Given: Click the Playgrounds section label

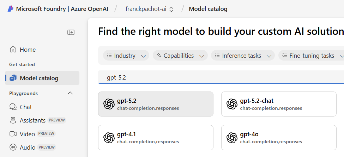Looking at the screenshot, I should point(24,94).
